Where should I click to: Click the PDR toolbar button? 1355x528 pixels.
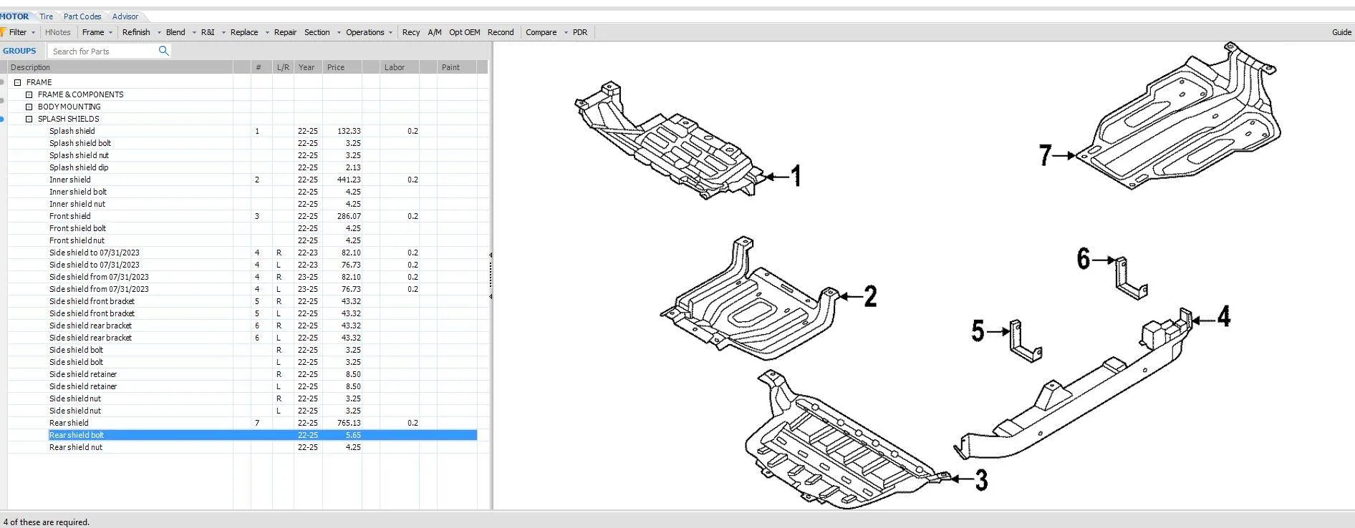[580, 32]
